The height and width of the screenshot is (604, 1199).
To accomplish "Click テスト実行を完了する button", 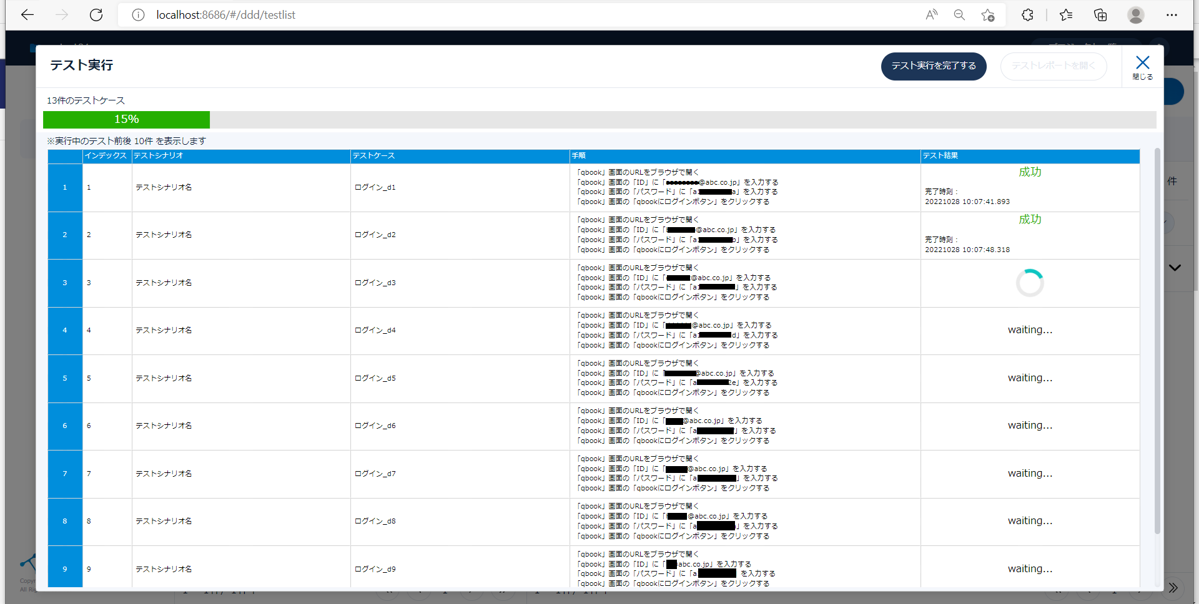I will [x=934, y=66].
